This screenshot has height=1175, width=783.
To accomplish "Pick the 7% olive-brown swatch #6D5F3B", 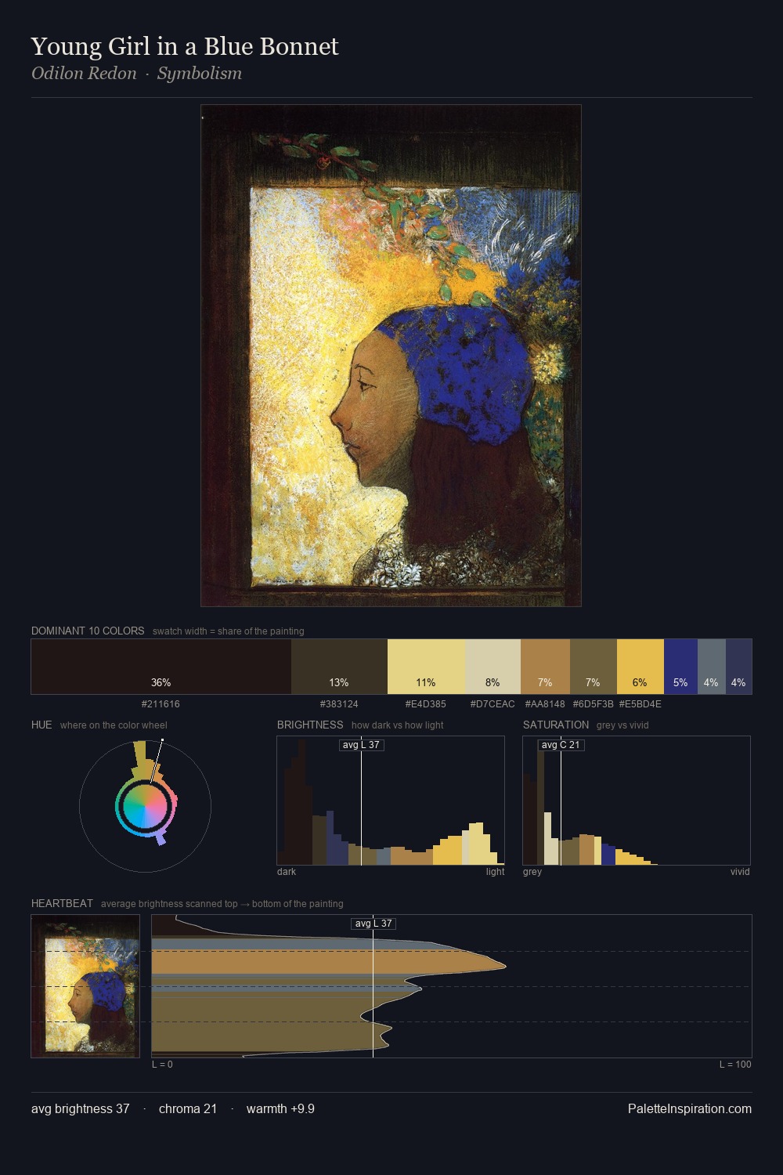I will pos(594,667).
